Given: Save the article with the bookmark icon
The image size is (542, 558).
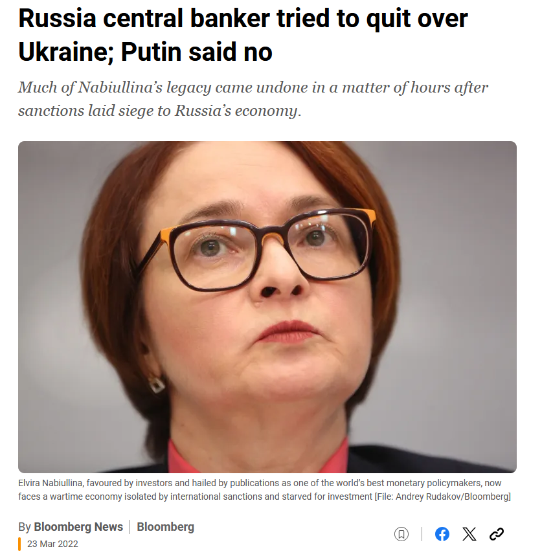Looking at the screenshot, I should (401, 534).
